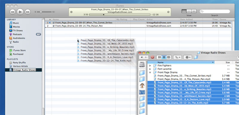Sort iTunes list by Genre column
The height and width of the screenshot is (115, 239).
(x=225, y=19)
